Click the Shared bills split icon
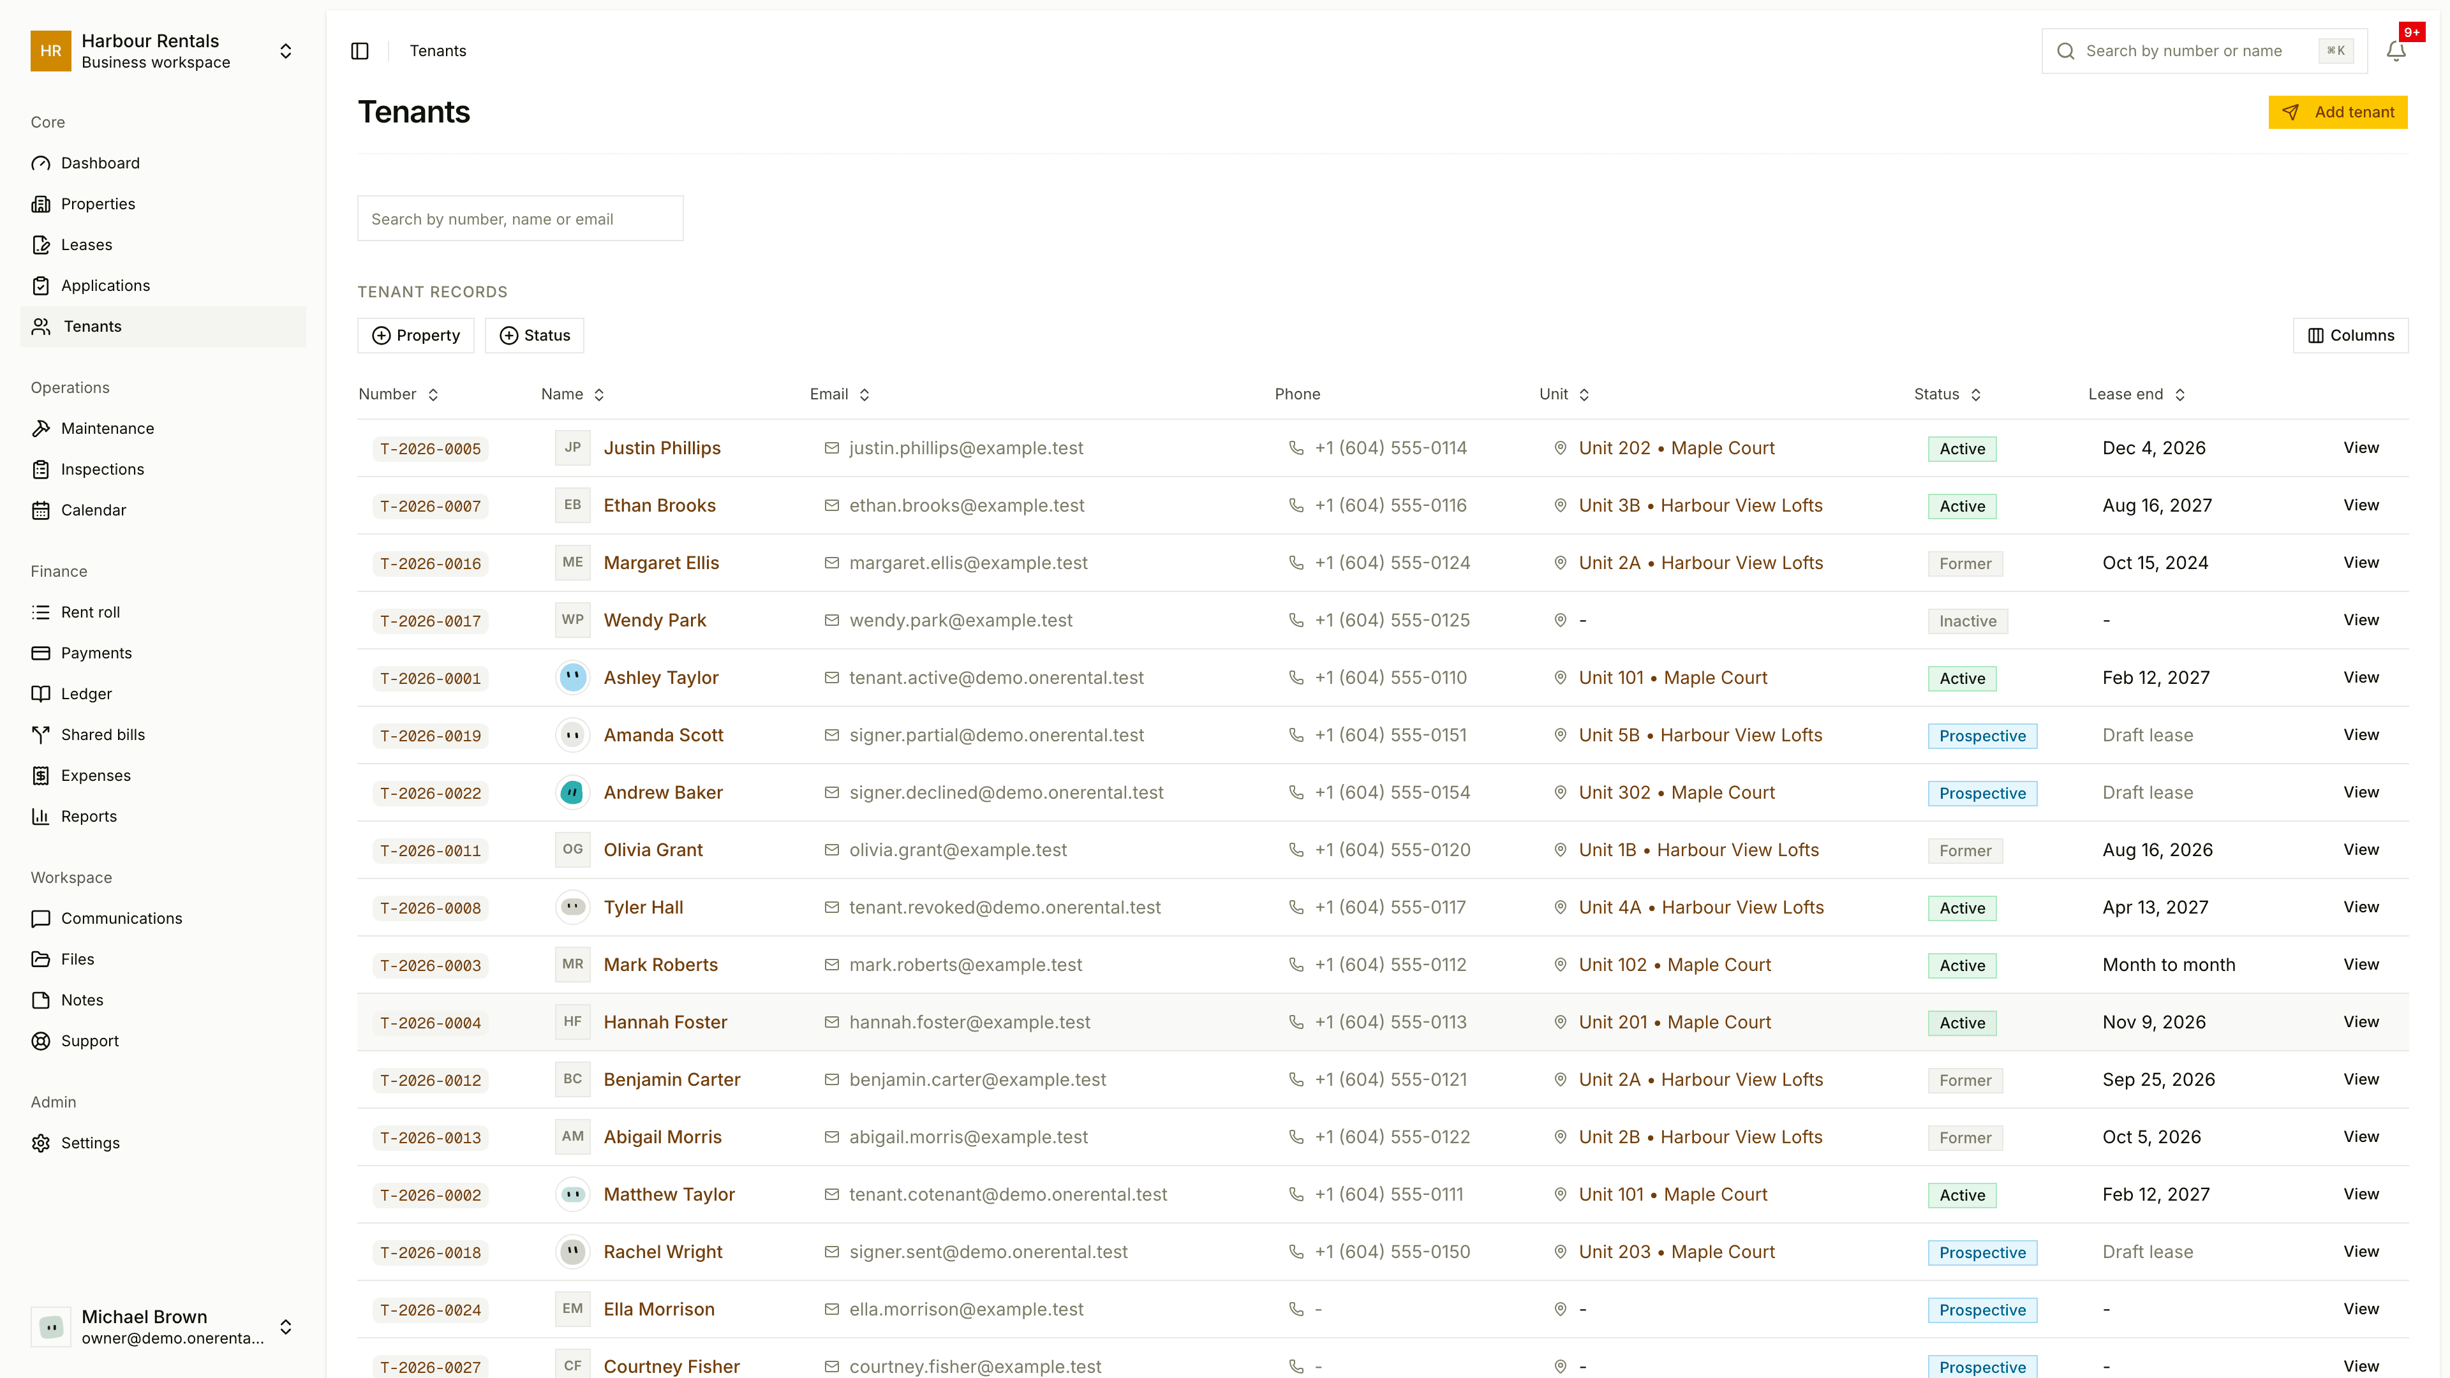 tap(41, 735)
